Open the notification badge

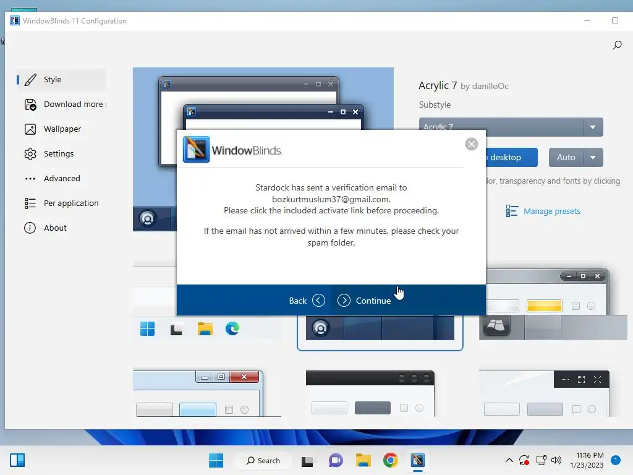coord(616,460)
